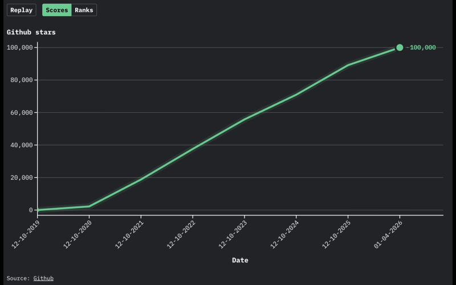This screenshot has width=456, height=285.
Task: Click the 12-10-2024 date label
Action: point(284,234)
